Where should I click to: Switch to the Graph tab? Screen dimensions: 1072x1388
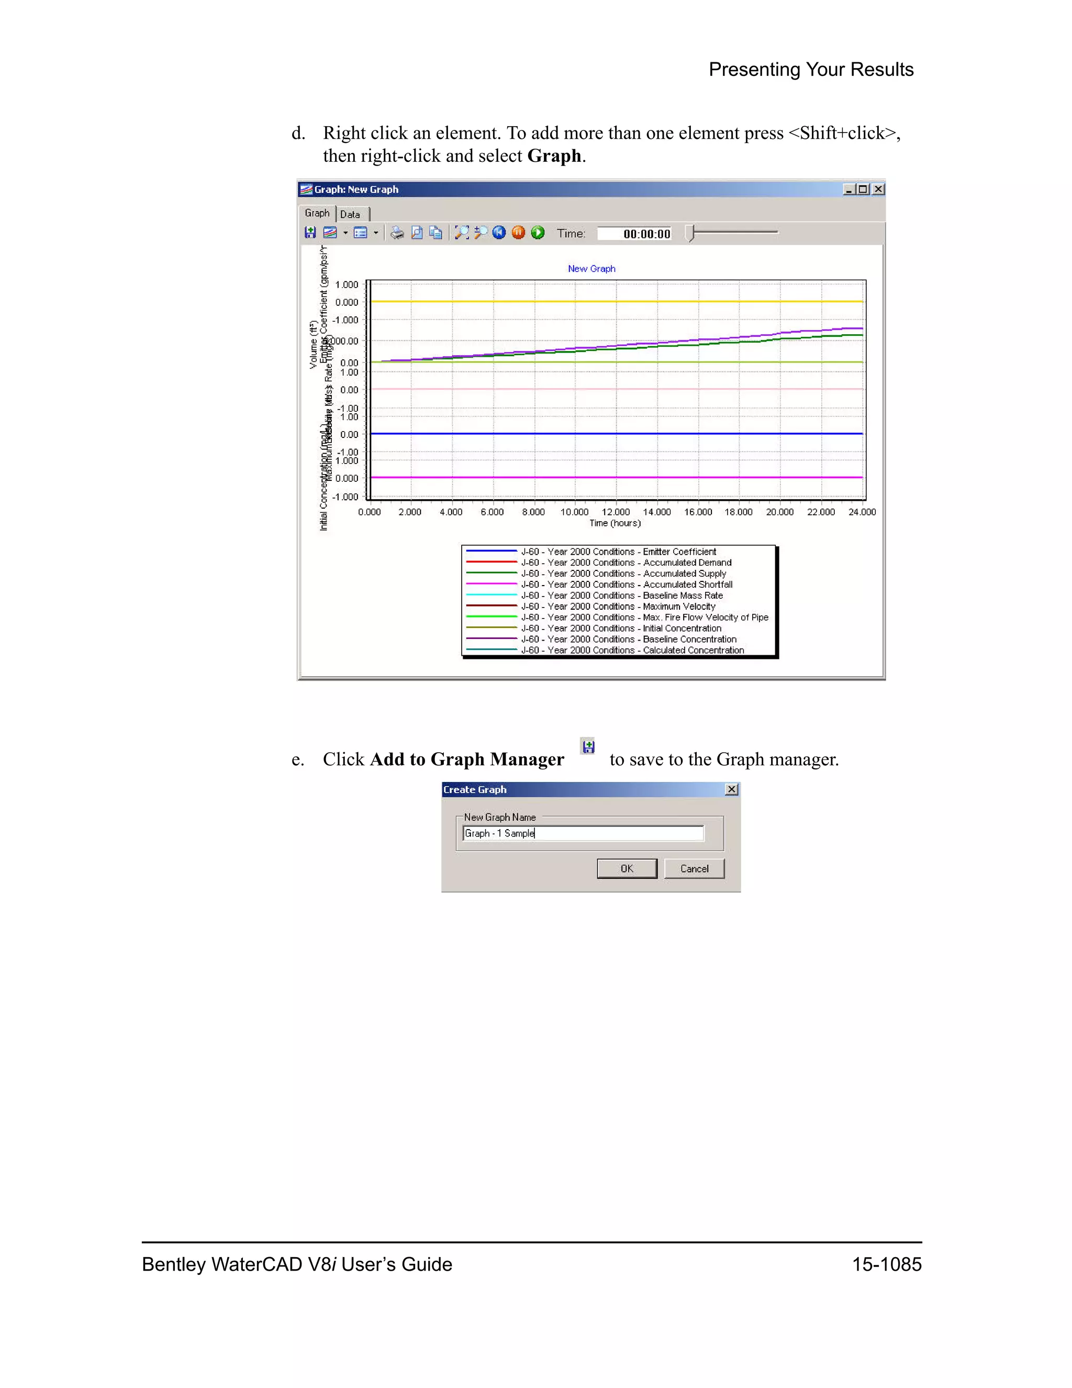coord(317,213)
